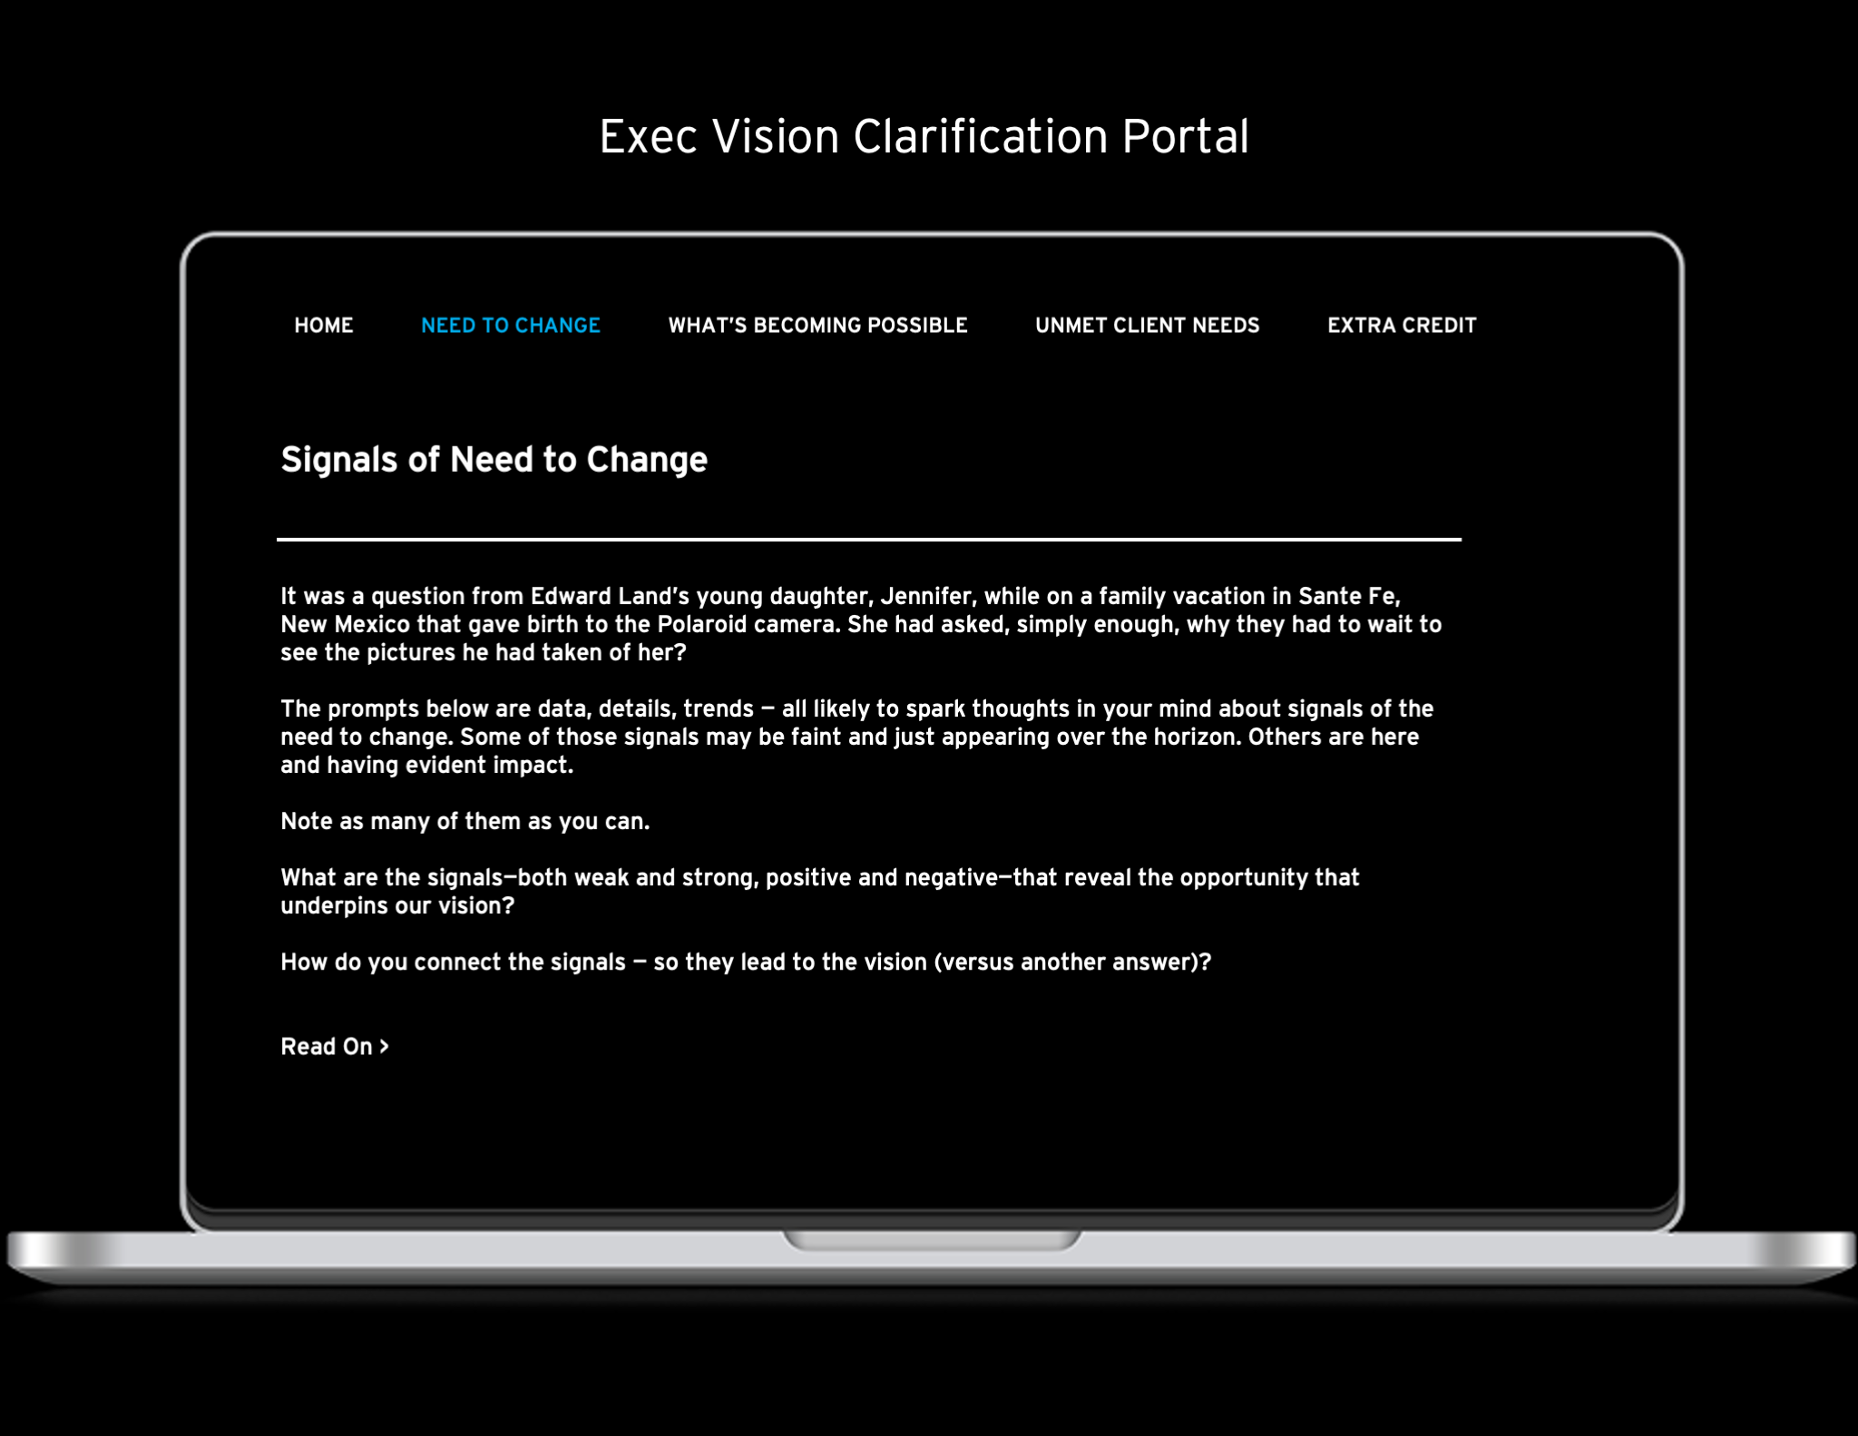Click the arrow chevron beside Read On
This screenshot has height=1436, width=1858.
(x=384, y=1046)
